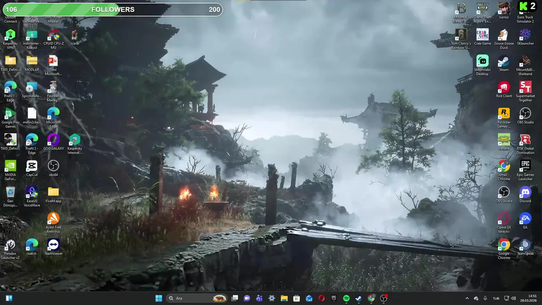The width and height of the screenshot is (542, 305).
Task: Click the Ara search box in taskbar
Action: coord(197,298)
